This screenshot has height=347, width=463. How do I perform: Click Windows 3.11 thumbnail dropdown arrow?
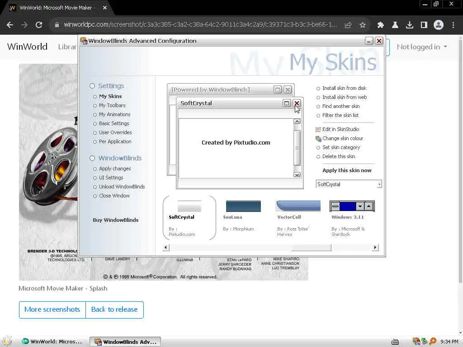coord(360,206)
